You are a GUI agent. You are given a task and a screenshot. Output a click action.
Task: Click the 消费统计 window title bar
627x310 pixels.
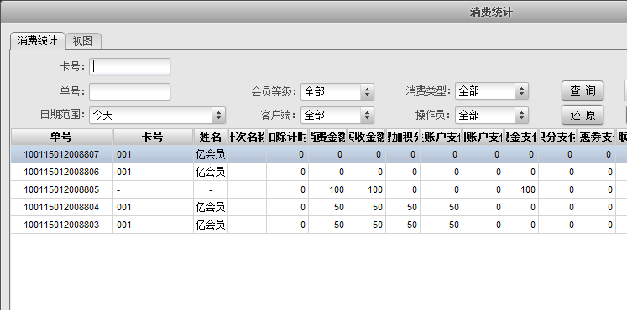point(314,12)
